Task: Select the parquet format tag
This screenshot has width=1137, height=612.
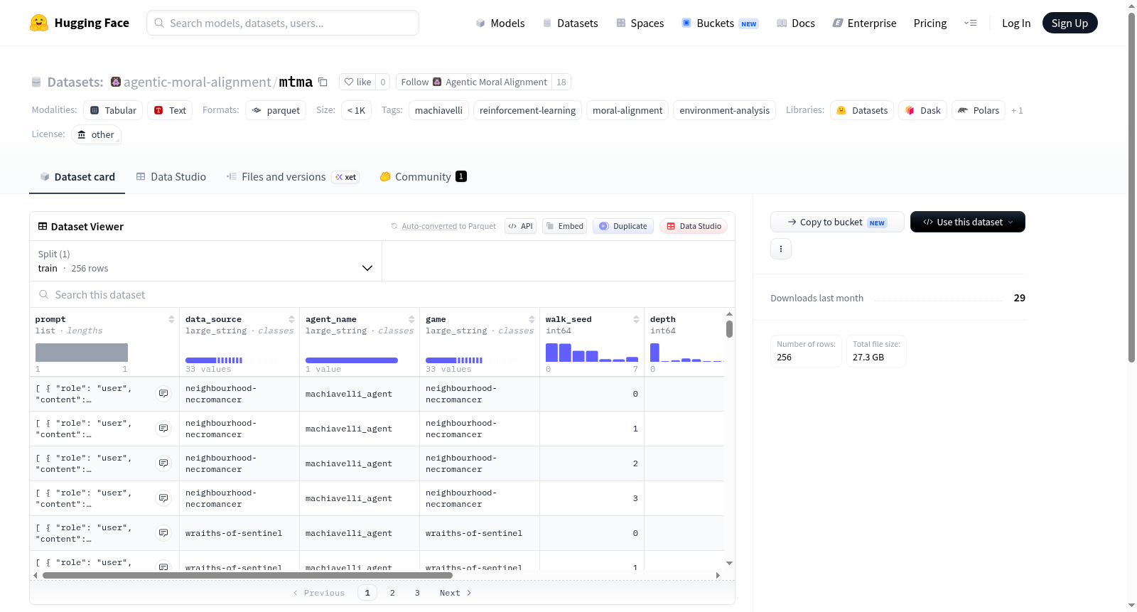Action: pyautogui.click(x=276, y=110)
